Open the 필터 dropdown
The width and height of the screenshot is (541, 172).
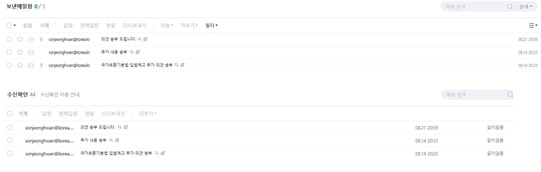click(x=212, y=25)
